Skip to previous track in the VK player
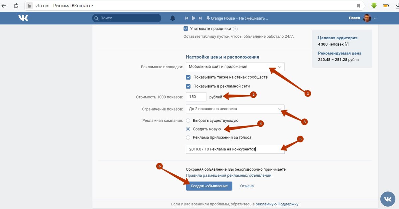399x209 pixels. [x=187, y=18]
